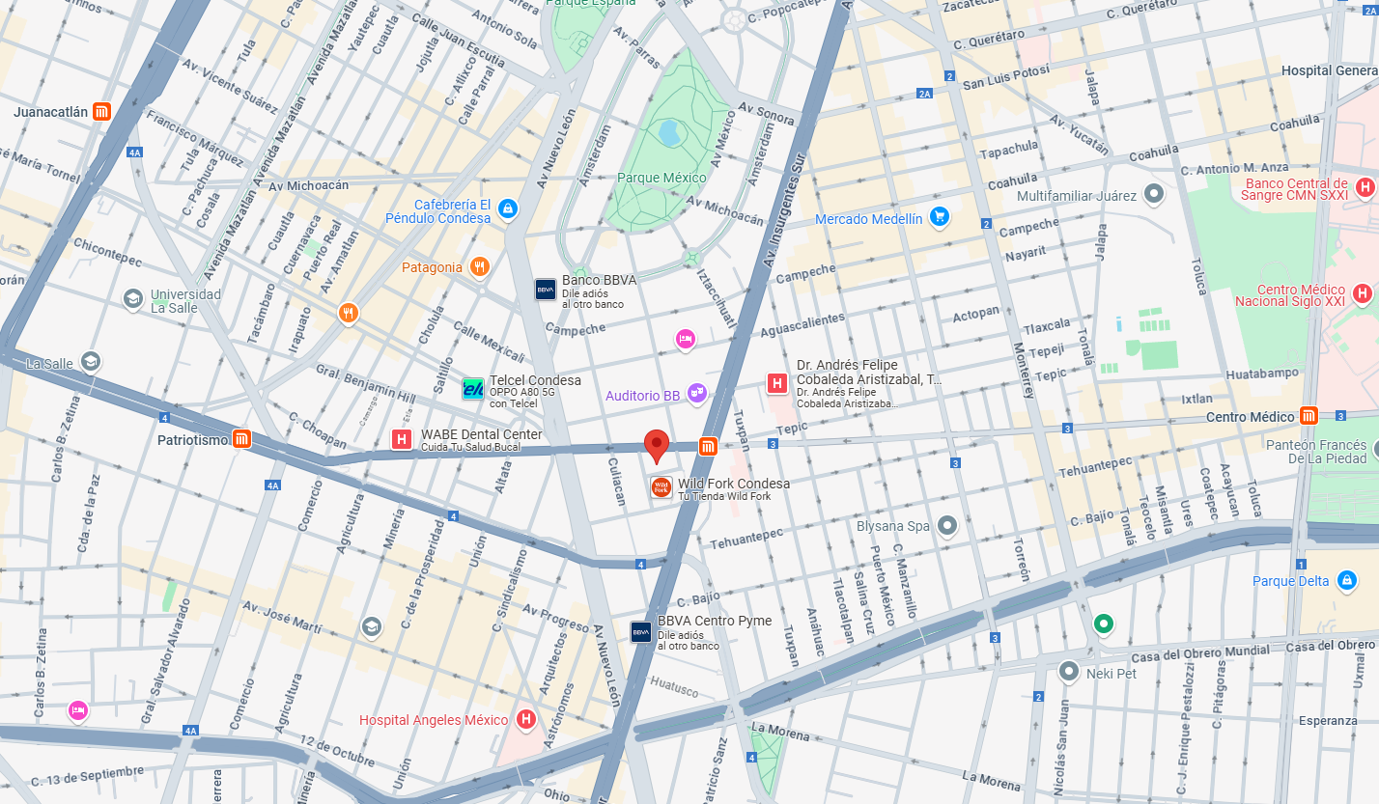Open the Wild Fork Condesa store icon
Viewport: 1379px width, 804px height.
(661, 487)
